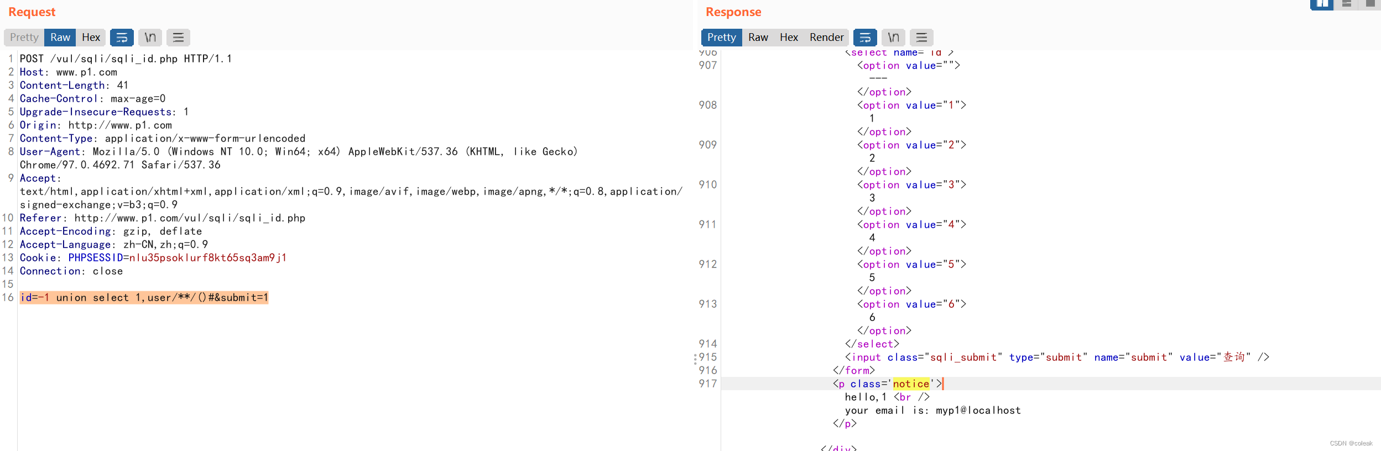1381x451 pixels.
Task: Click the Referer header line
Action: [x=163, y=218]
